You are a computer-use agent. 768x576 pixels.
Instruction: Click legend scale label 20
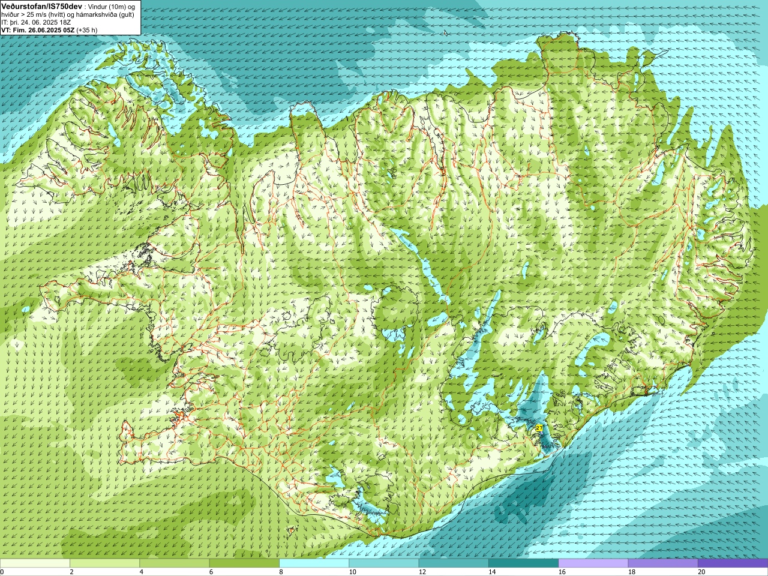click(x=701, y=572)
